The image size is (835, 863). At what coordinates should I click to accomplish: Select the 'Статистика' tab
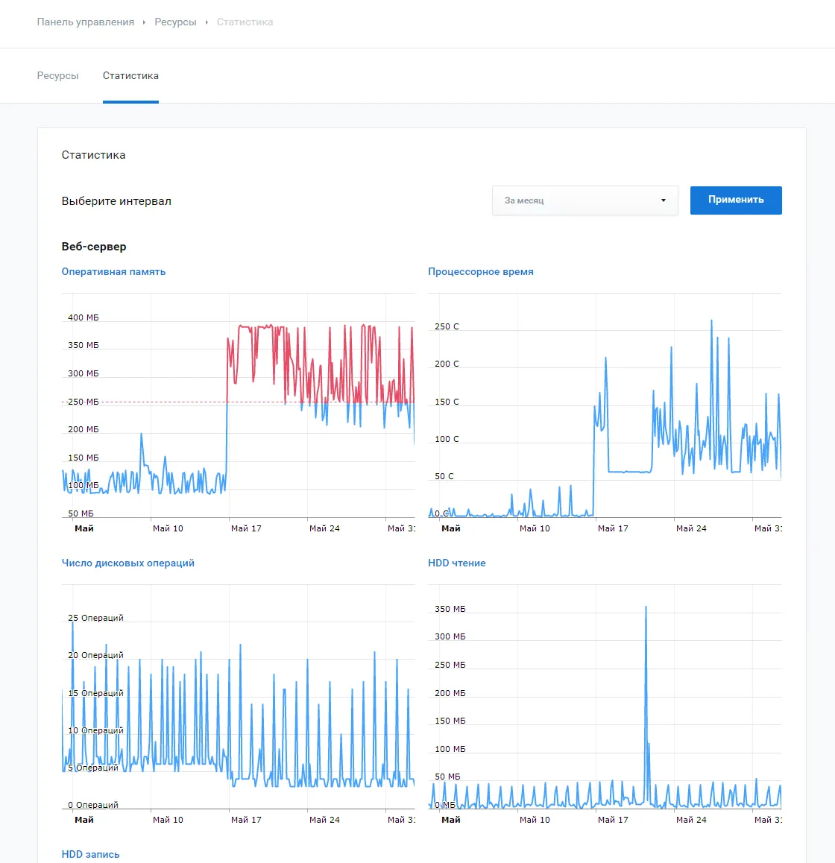tap(130, 75)
